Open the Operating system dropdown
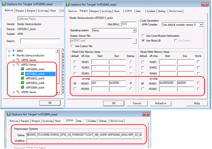Screen dimensions: 212x149 coord(134,30)
